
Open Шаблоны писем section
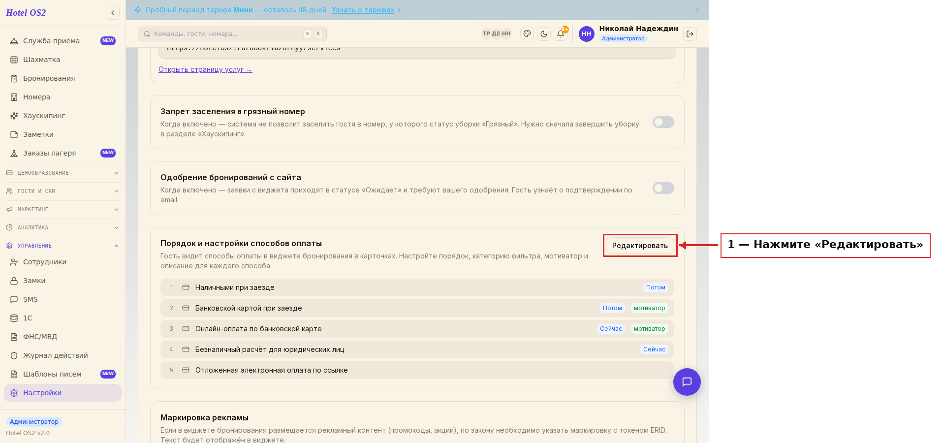[x=63, y=374]
